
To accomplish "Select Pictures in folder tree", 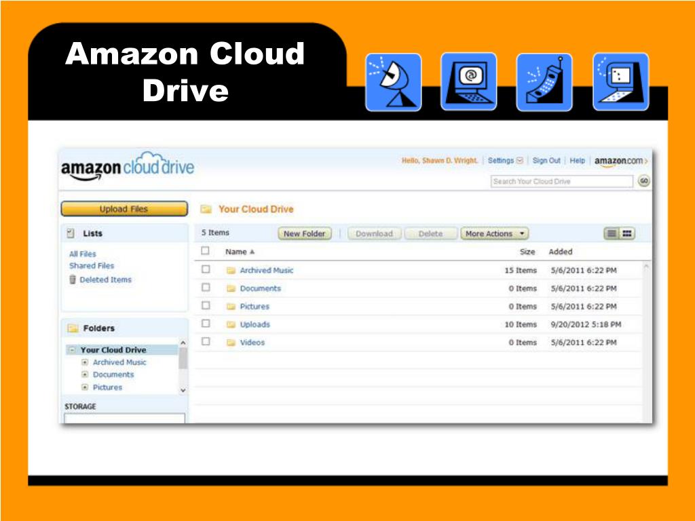I will 108,387.
